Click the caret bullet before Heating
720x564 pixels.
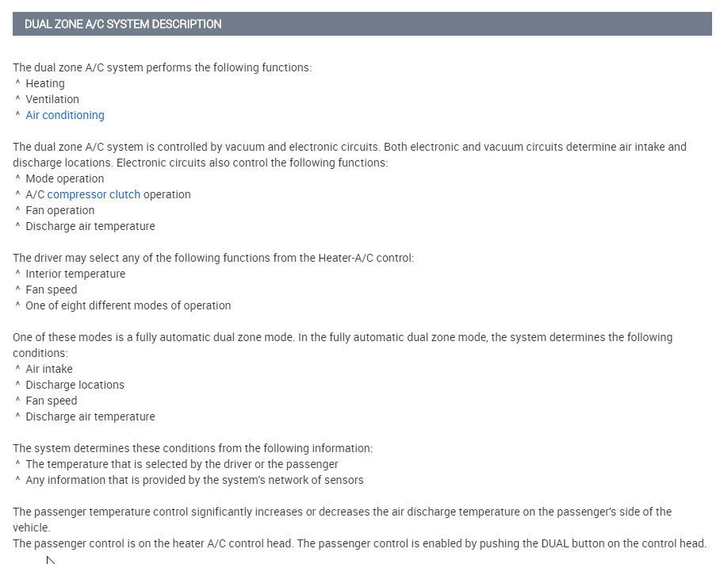pos(17,82)
